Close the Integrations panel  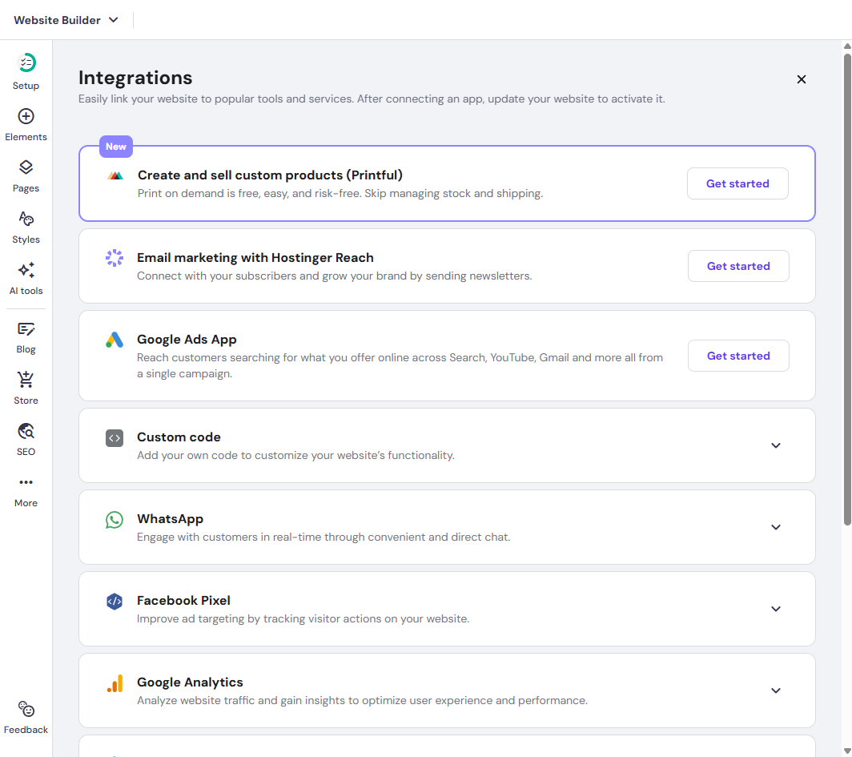pos(802,79)
